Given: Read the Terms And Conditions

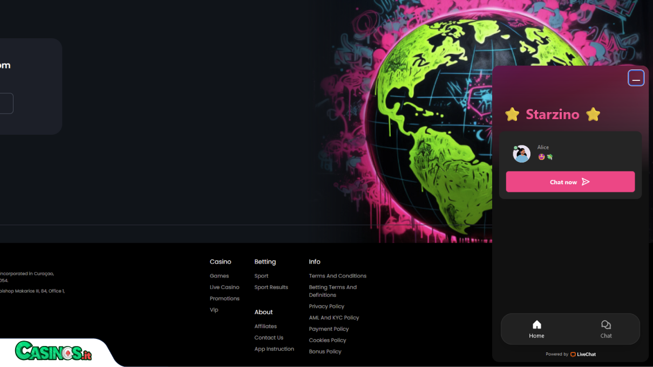Looking at the screenshot, I should pos(338,276).
